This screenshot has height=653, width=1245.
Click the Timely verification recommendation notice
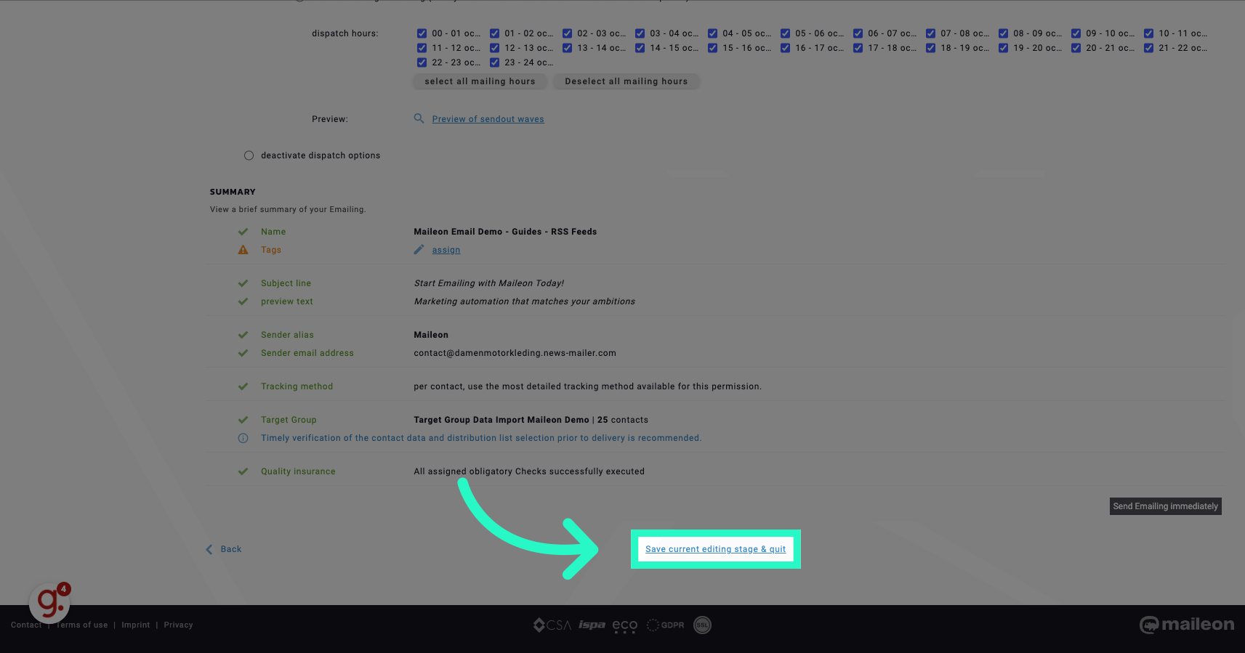tap(481, 438)
